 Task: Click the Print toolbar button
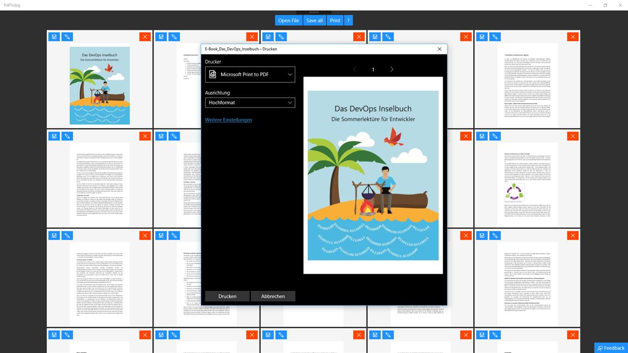335,20
